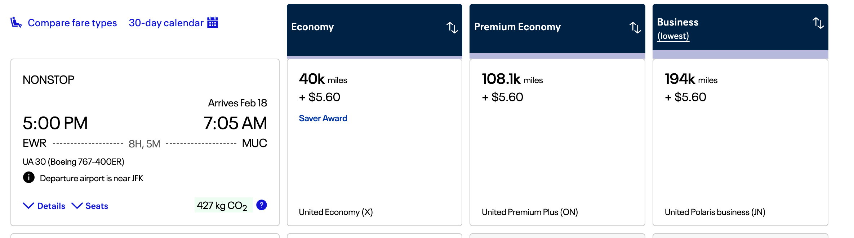Image resolution: width=854 pixels, height=238 pixels.
Task: Click the info icon near JFK notice
Action: click(x=29, y=177)
